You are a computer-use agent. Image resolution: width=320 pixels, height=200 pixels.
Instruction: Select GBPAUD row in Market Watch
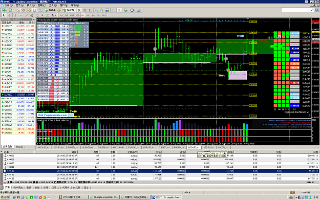point(18,114)
